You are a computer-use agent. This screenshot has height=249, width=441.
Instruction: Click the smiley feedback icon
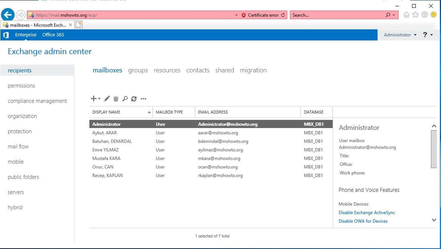pos(434,15)
